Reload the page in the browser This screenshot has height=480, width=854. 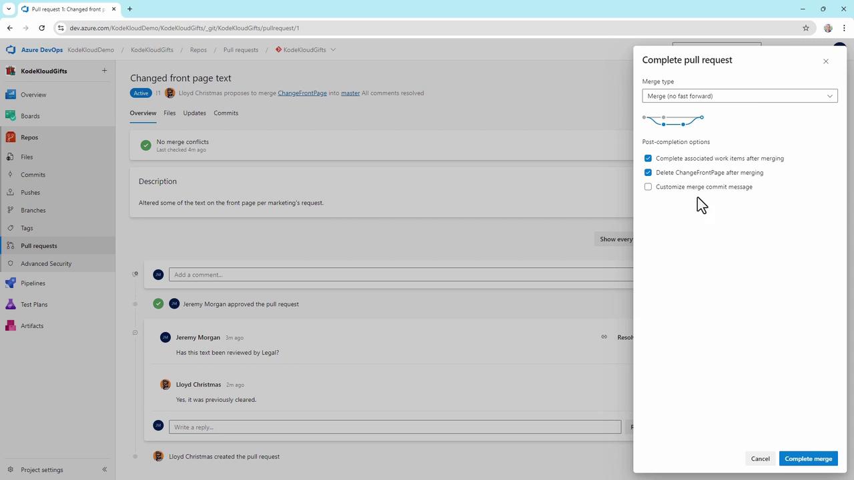pos(41,28)
